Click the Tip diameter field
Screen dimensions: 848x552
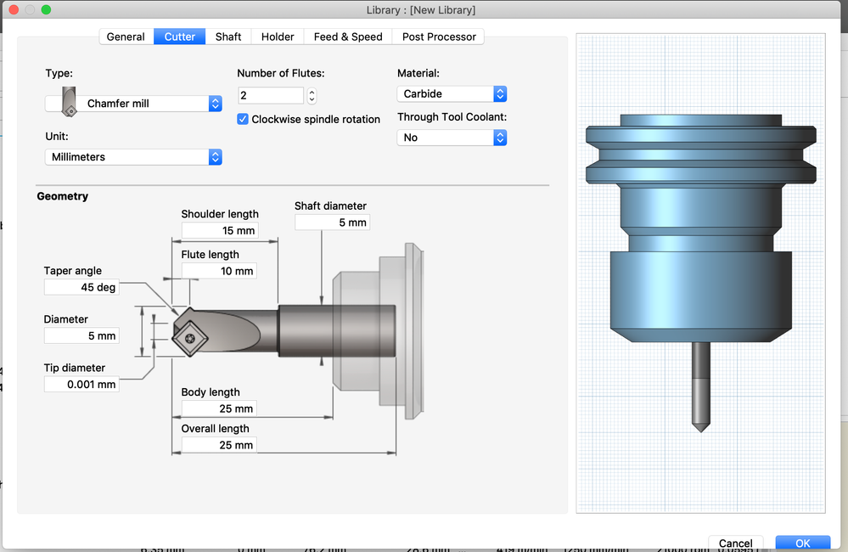(81, 384)
